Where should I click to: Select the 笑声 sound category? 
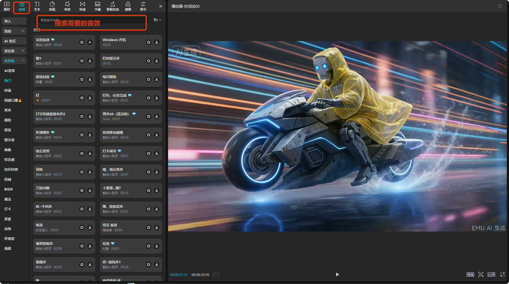[x=8, y=110]
